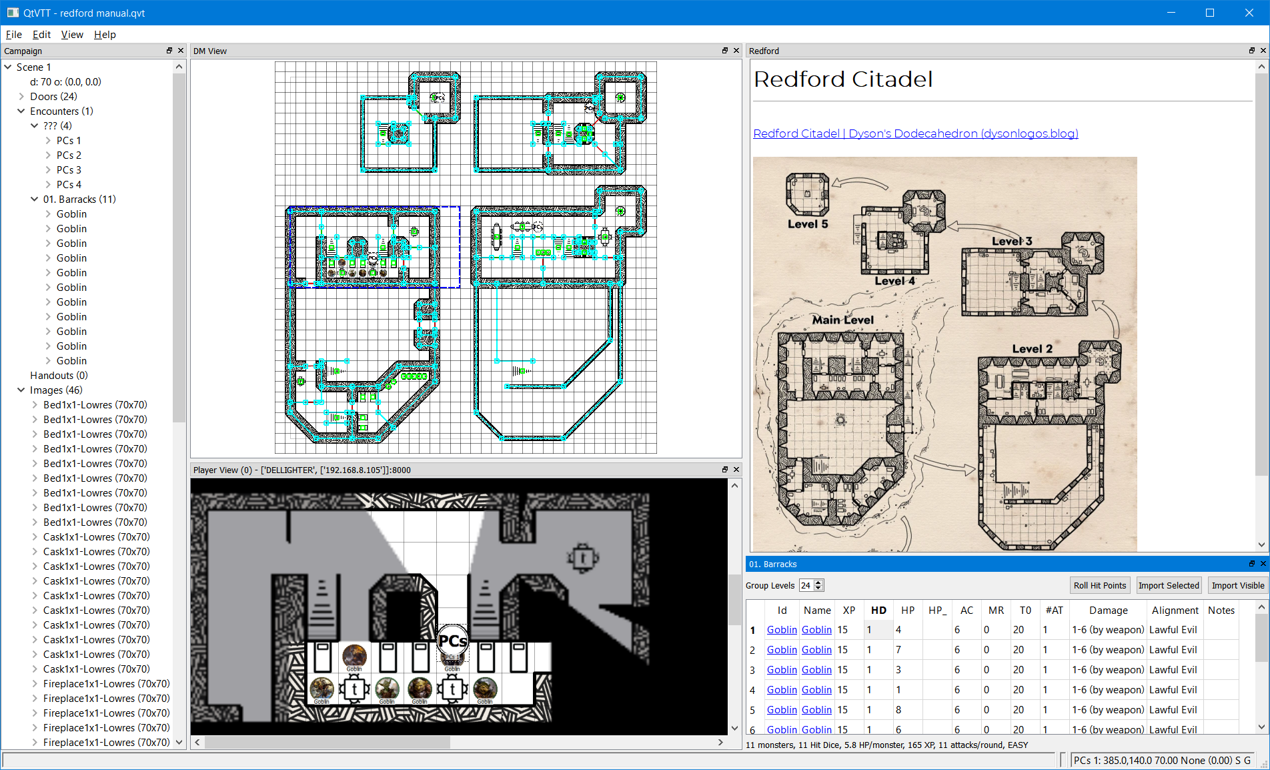Float the 01. Barracks encounter panel

tap(1252, 564)
